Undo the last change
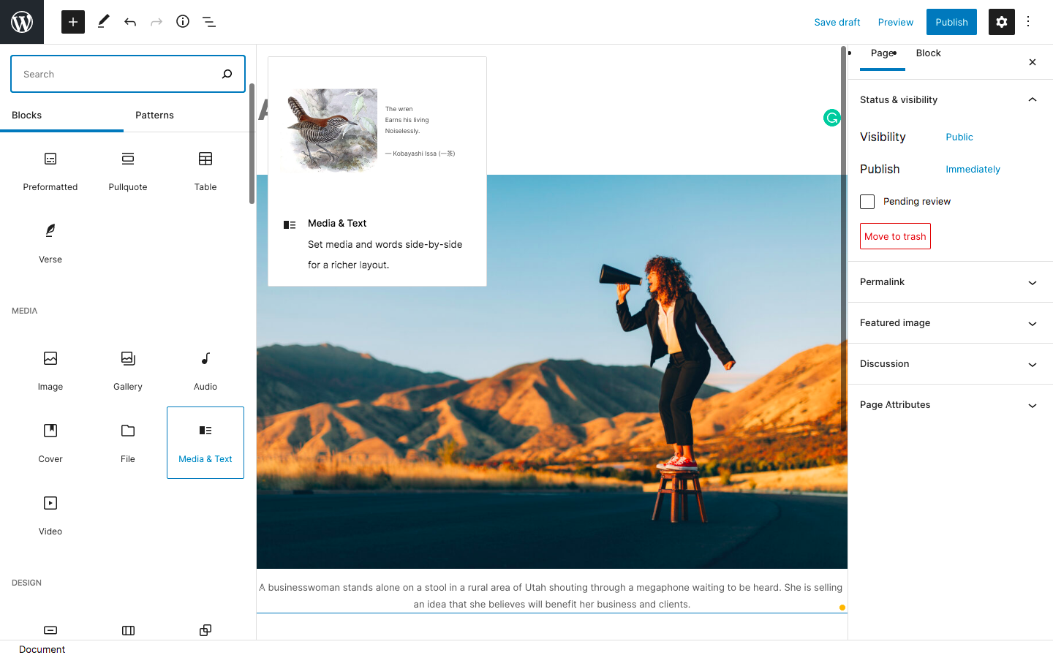Image resolution: width=1053 pixels, height=658 pixels. 130,22
